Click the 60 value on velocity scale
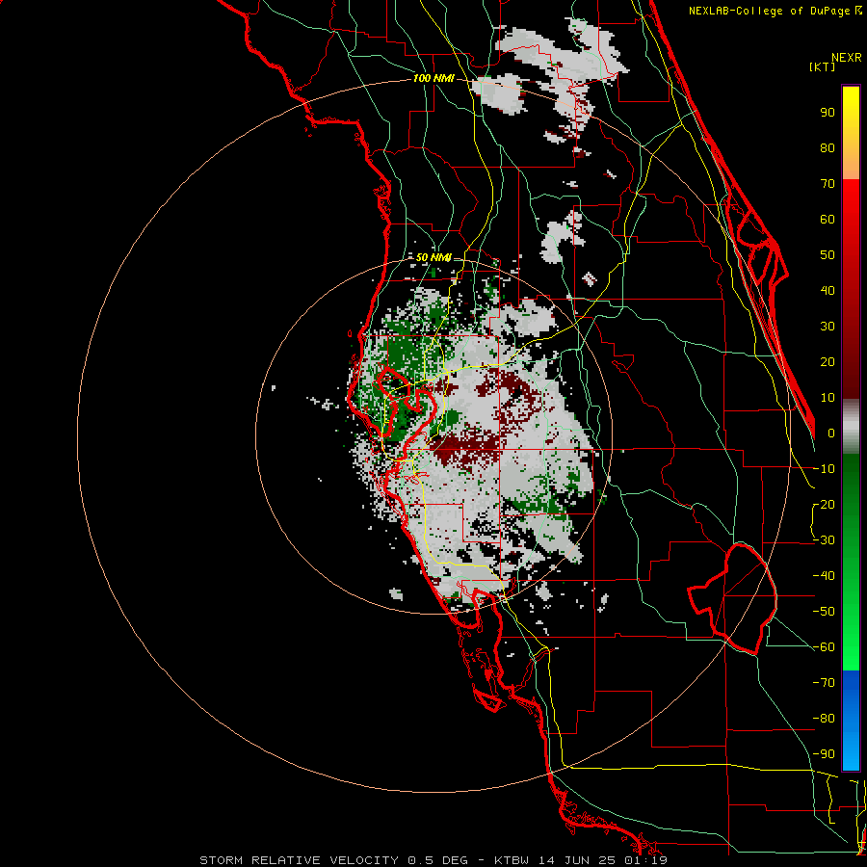Viewport: 867px width, 867px height. (x=828, y=220)
